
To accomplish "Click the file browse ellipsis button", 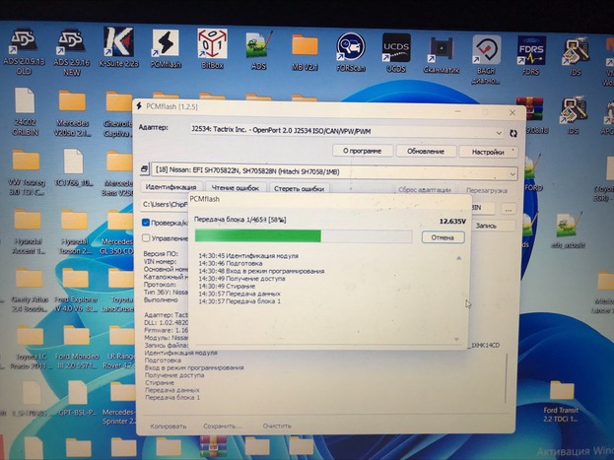I will tap(509, 208).
